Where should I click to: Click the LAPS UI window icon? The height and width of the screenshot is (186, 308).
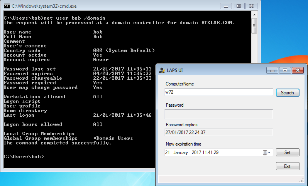(162, 70)
